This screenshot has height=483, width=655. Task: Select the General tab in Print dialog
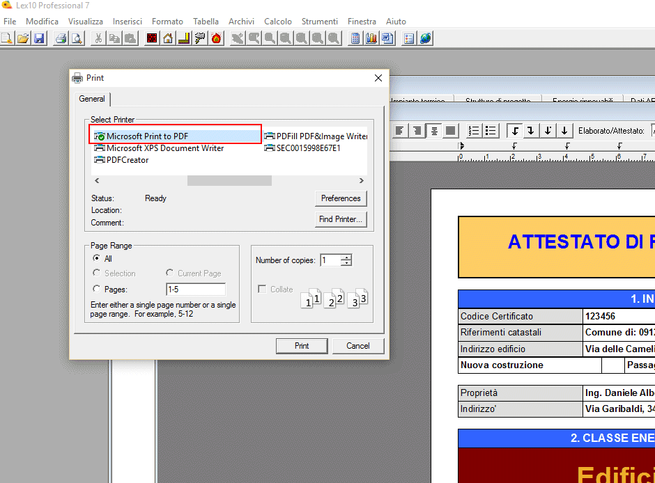point(92,99)
